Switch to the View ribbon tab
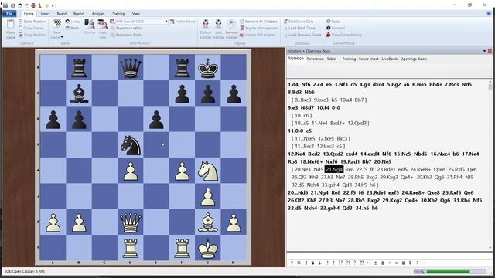This screenshot has width=495, height=278. pos(136,14)
